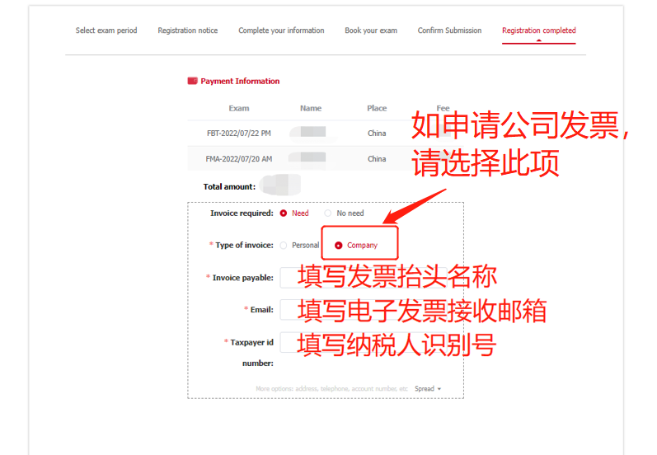Expand more options with Spread dropdown
657x455 pixels.
click(x=428, y=389)
